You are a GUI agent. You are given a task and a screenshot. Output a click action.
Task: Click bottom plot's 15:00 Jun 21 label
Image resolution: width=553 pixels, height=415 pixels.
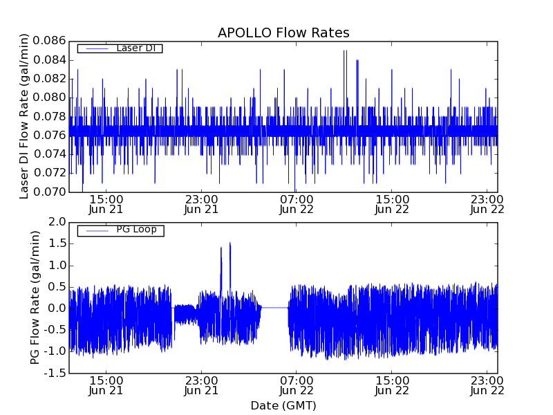coord(106,386)
